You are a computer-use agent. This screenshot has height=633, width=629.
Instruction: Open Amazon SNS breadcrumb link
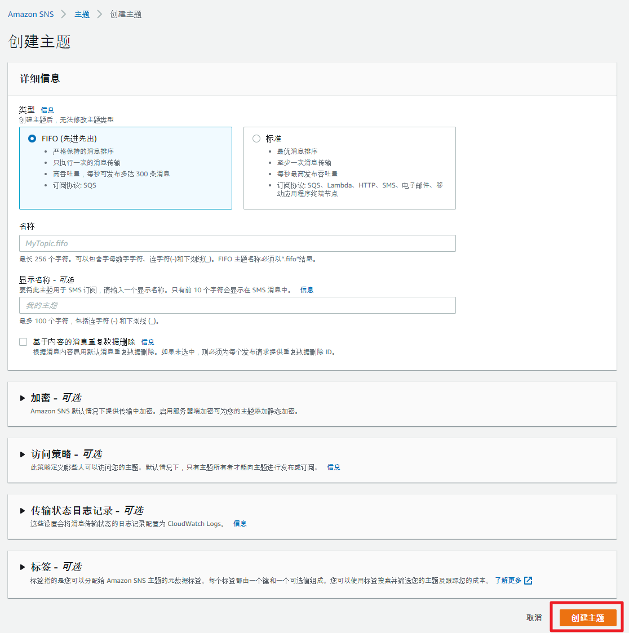[x=31, y=14]
